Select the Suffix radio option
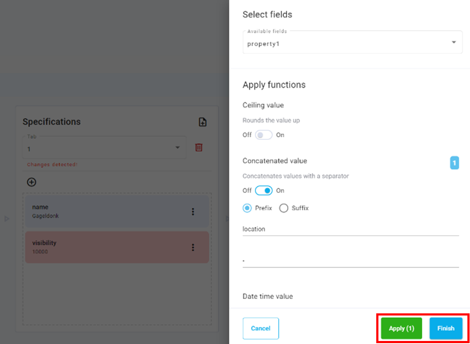The width and height of the screenshot is (470, 344). pyautogui.click(x=284, y=208)
